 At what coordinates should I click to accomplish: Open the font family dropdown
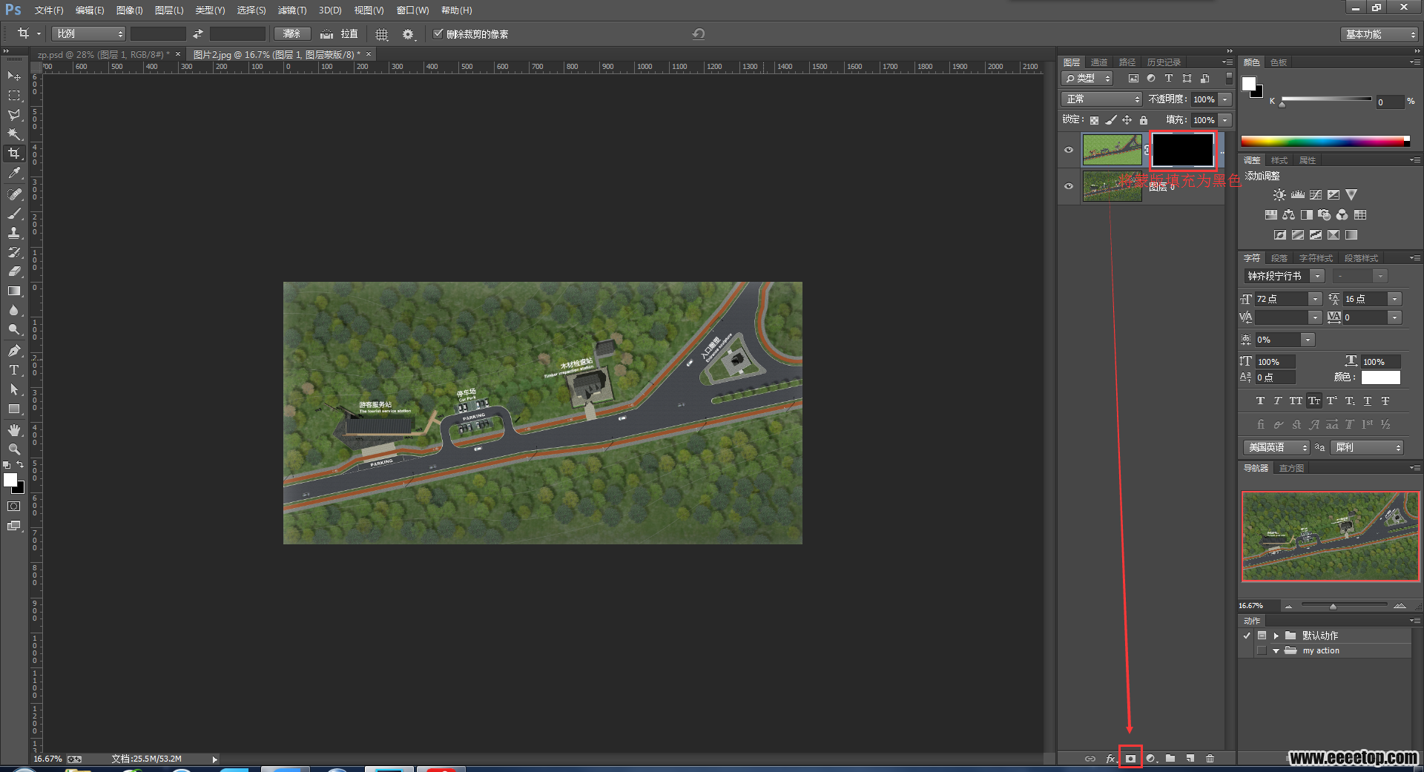(x=1317, y=276)
